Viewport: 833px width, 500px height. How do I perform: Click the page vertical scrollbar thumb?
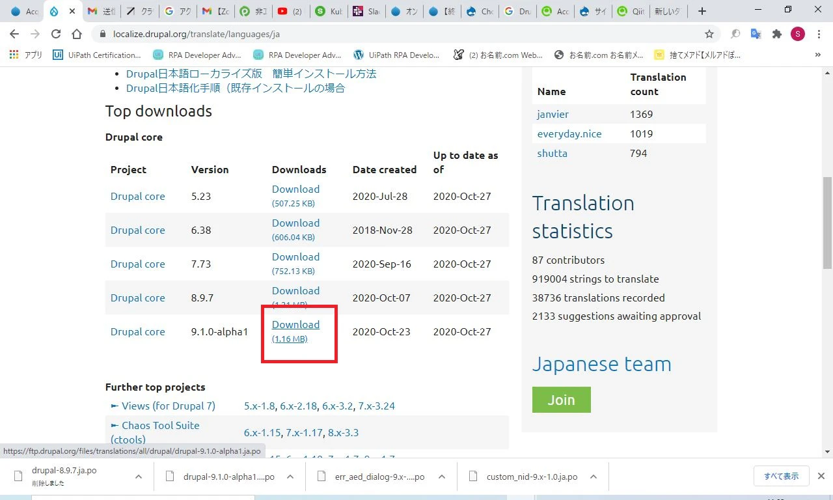point(827,223)
